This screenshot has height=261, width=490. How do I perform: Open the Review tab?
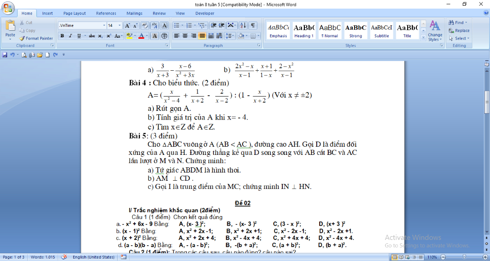pyautogui.click(x=159, y=13)
